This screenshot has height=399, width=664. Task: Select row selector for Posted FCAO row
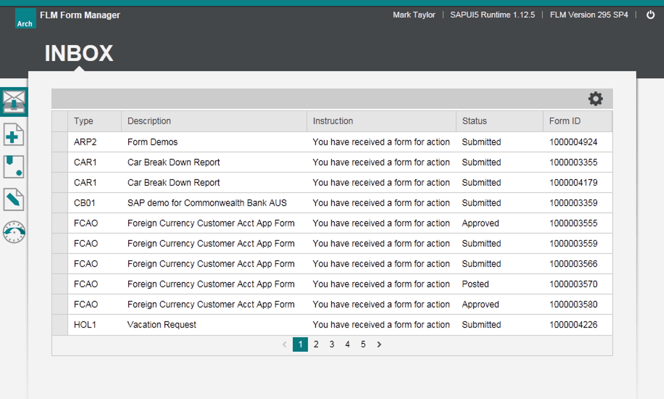click(x=60, y=284)
